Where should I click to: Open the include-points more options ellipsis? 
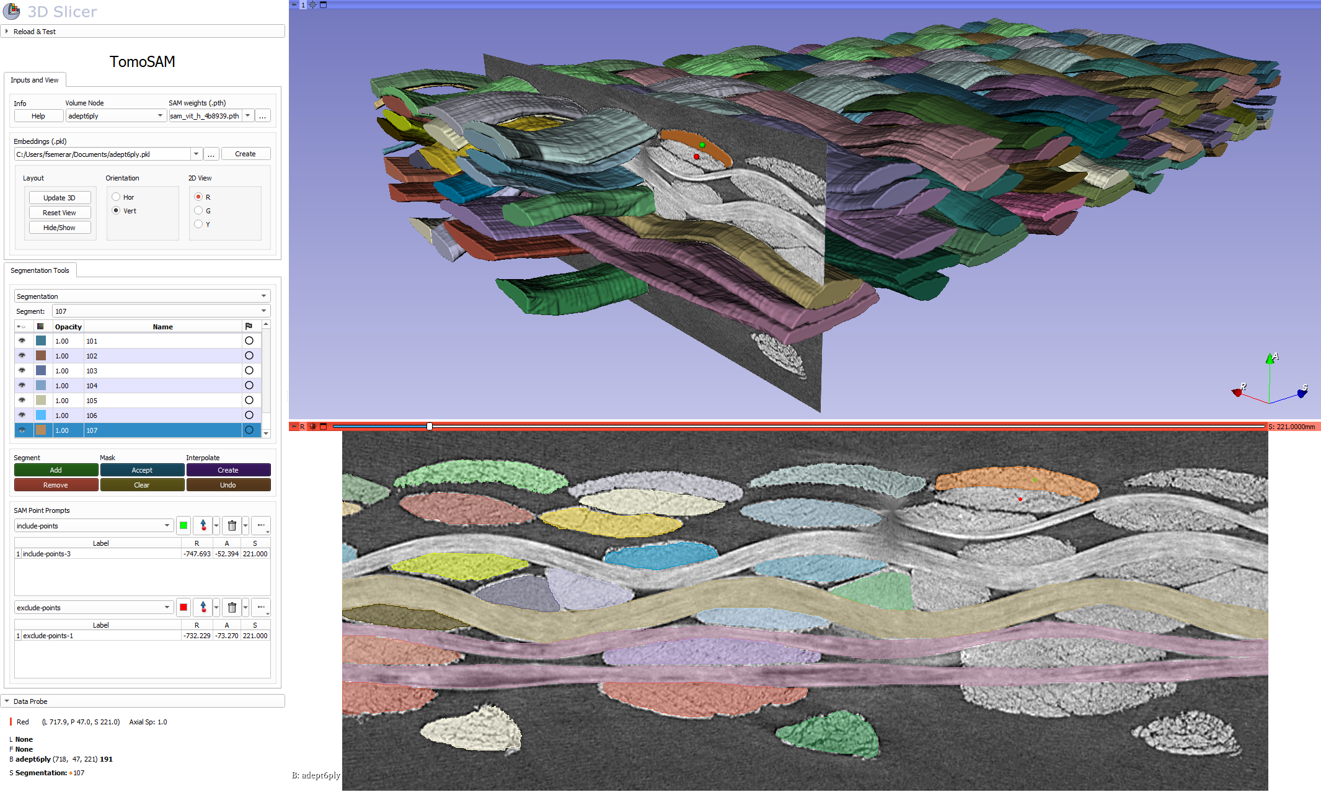(x=261, y=525)
